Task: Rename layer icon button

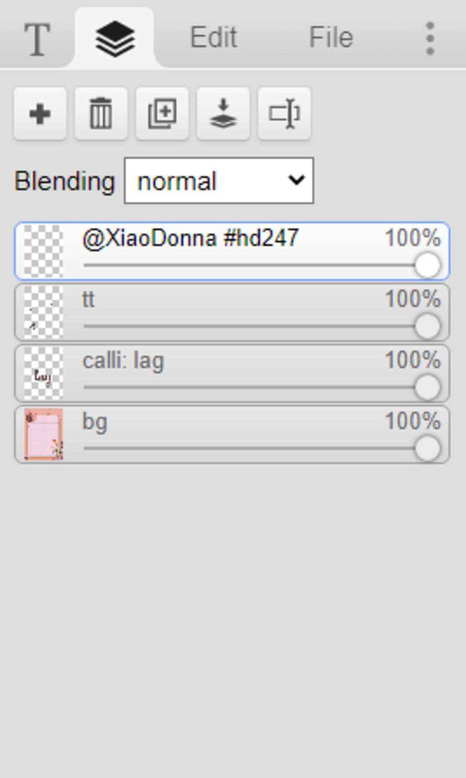Action: click(x=284, y=114)
